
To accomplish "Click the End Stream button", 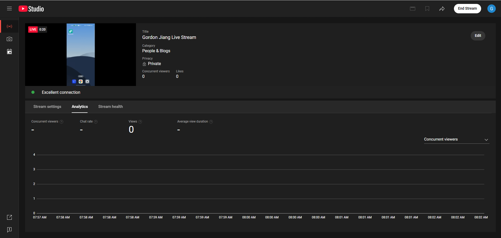I will [x=467, y=9].
